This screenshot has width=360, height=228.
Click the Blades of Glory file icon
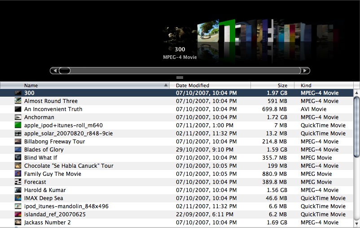point(18,150)
